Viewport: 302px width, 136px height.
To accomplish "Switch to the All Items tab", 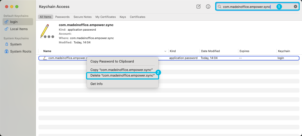I will (x=46, y=17).
